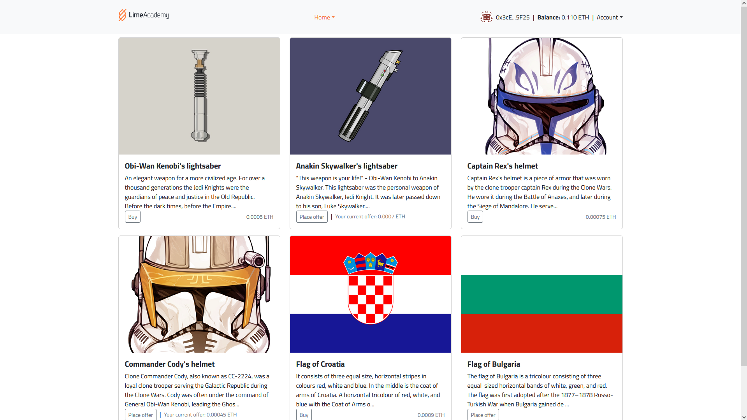Click the scrollbar down arrow
The image size is (747, 420).
[x=743, y=417]
